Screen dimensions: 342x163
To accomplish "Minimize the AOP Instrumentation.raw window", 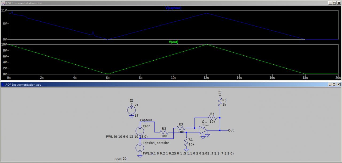I will [331, 3].
